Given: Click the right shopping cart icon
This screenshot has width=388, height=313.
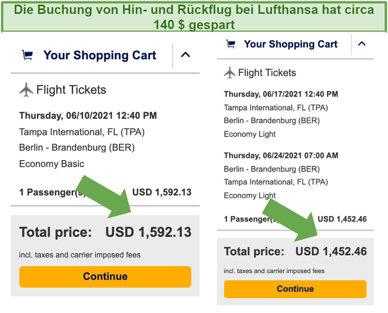Looking at the screenshot, I should coord(231,44).
